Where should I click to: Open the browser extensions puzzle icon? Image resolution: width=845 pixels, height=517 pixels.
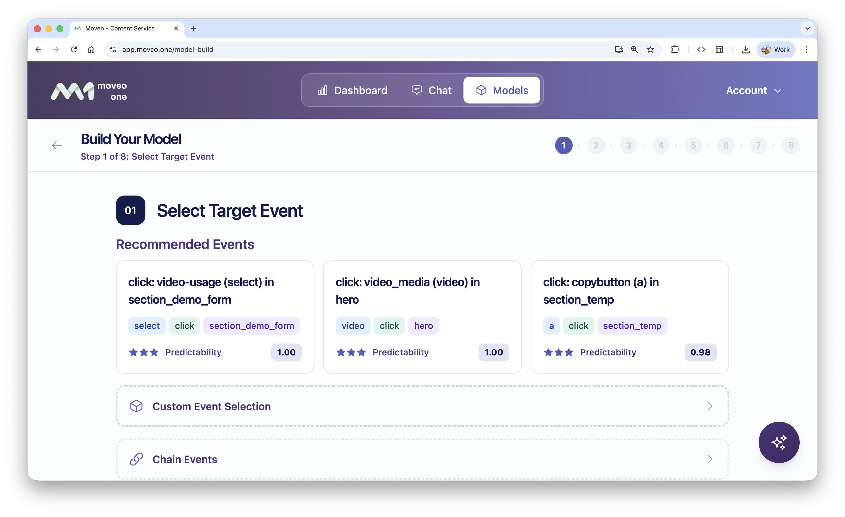(x=675, y=50)
